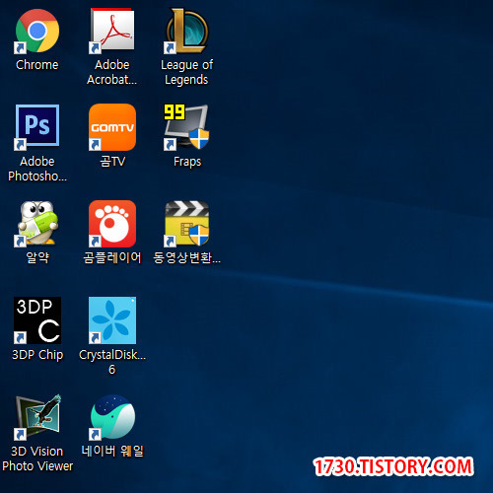Open the 알약 antivirus shortcut
493x493 pixels.
click(37, 224)
